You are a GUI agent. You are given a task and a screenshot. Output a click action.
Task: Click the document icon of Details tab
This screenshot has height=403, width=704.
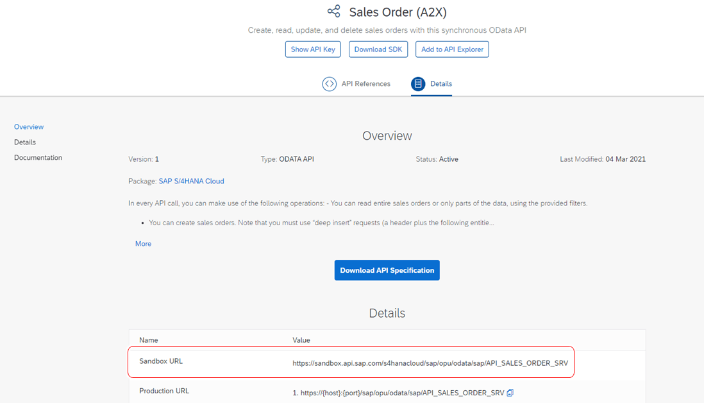[418, 84]
